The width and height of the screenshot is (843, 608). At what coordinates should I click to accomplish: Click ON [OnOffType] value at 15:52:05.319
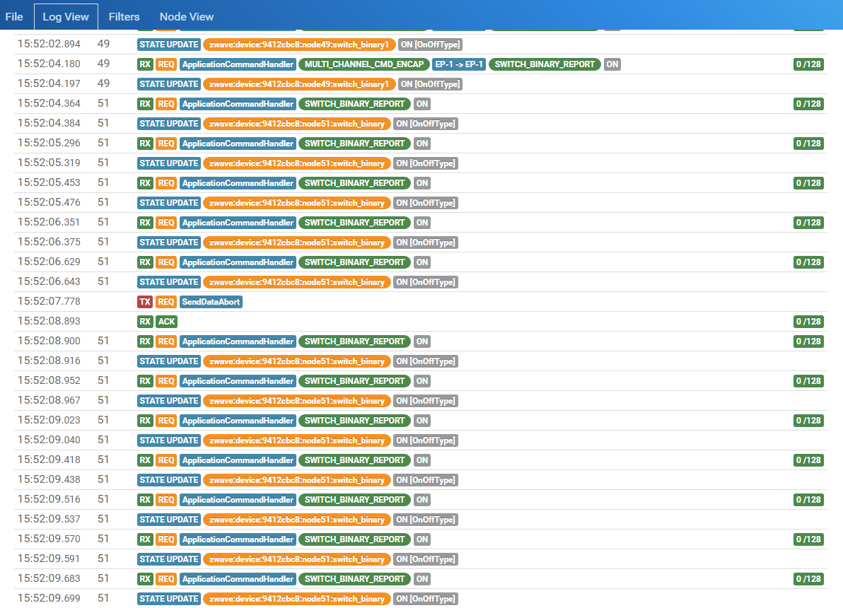[426, 163]
